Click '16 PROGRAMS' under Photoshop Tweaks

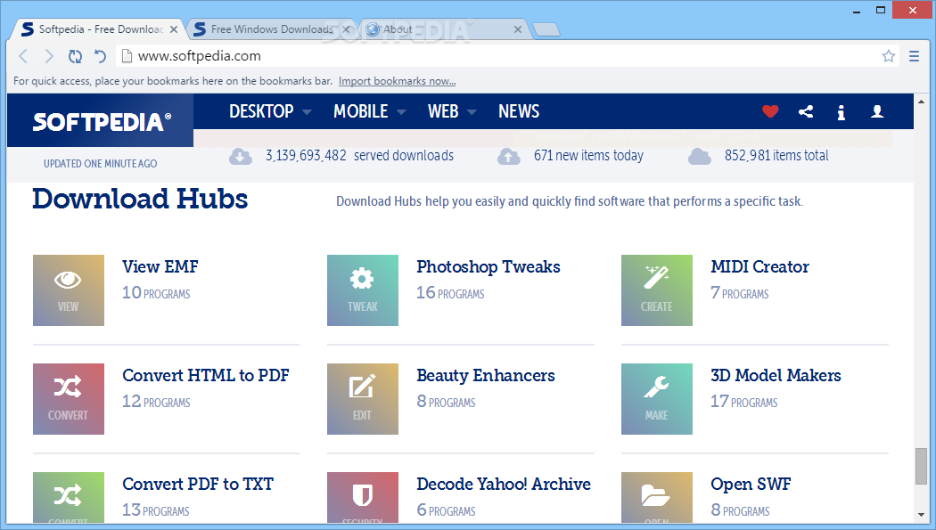coord(451,293)
